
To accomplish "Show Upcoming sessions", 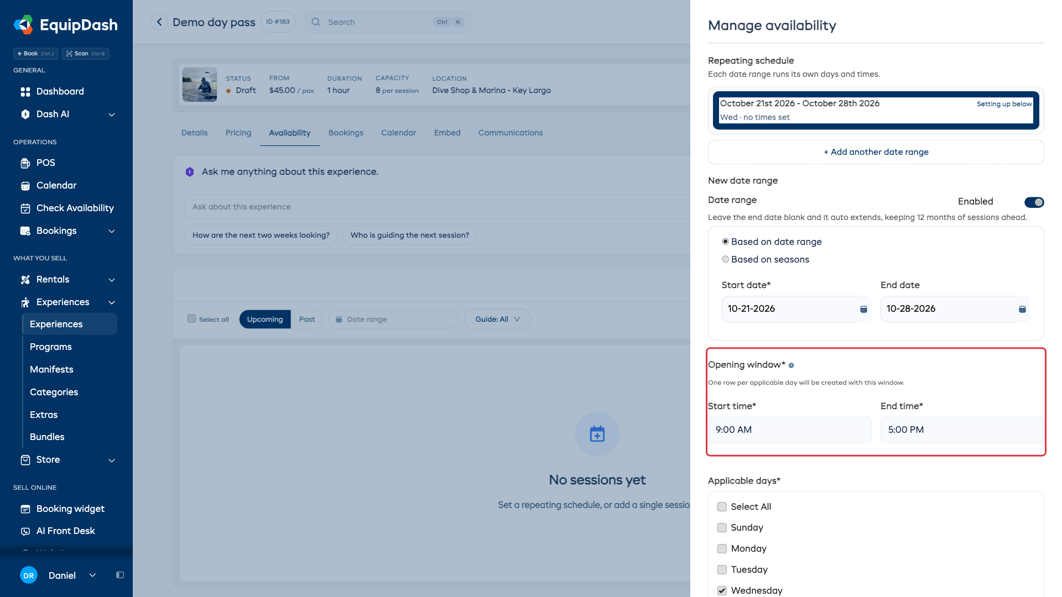I will 265,320.
